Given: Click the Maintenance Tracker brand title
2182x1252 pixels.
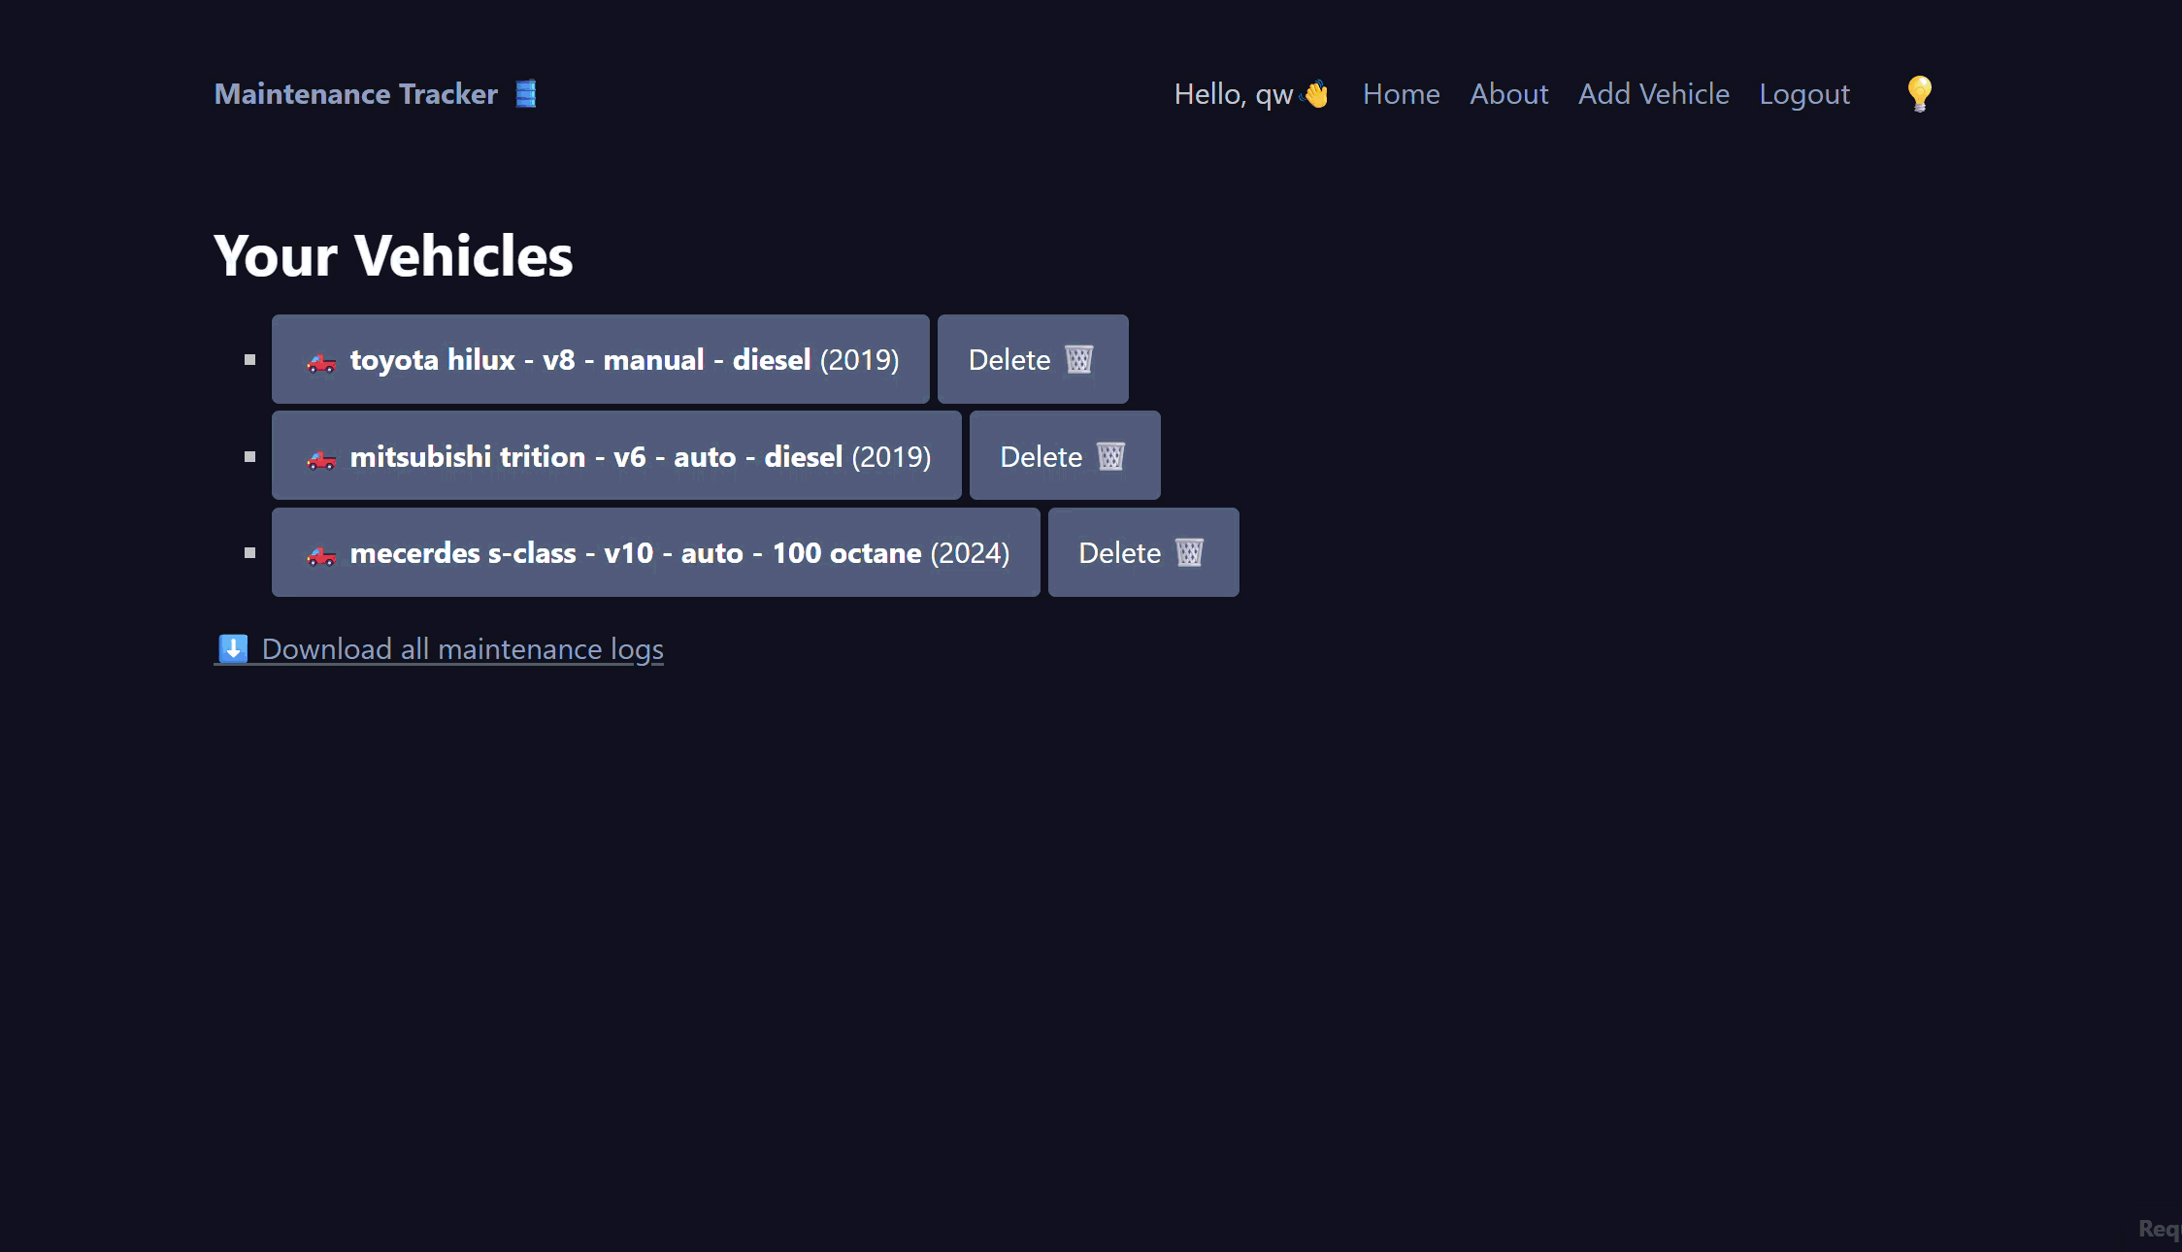Looking at the screenshot, I should click(x=355, y=94).
